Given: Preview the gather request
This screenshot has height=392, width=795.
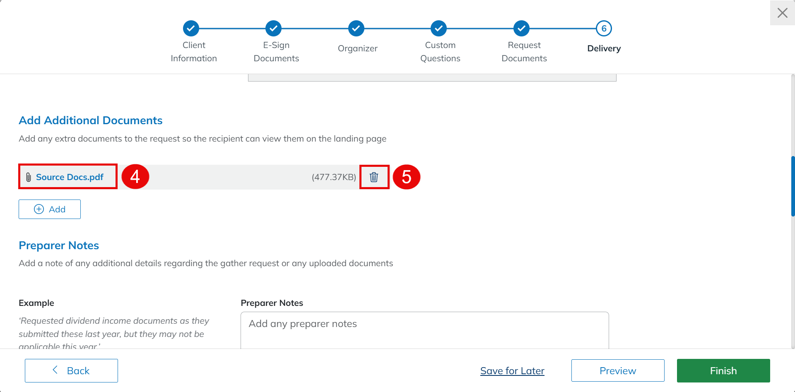Looking at the screenshot, I should 617,371.
